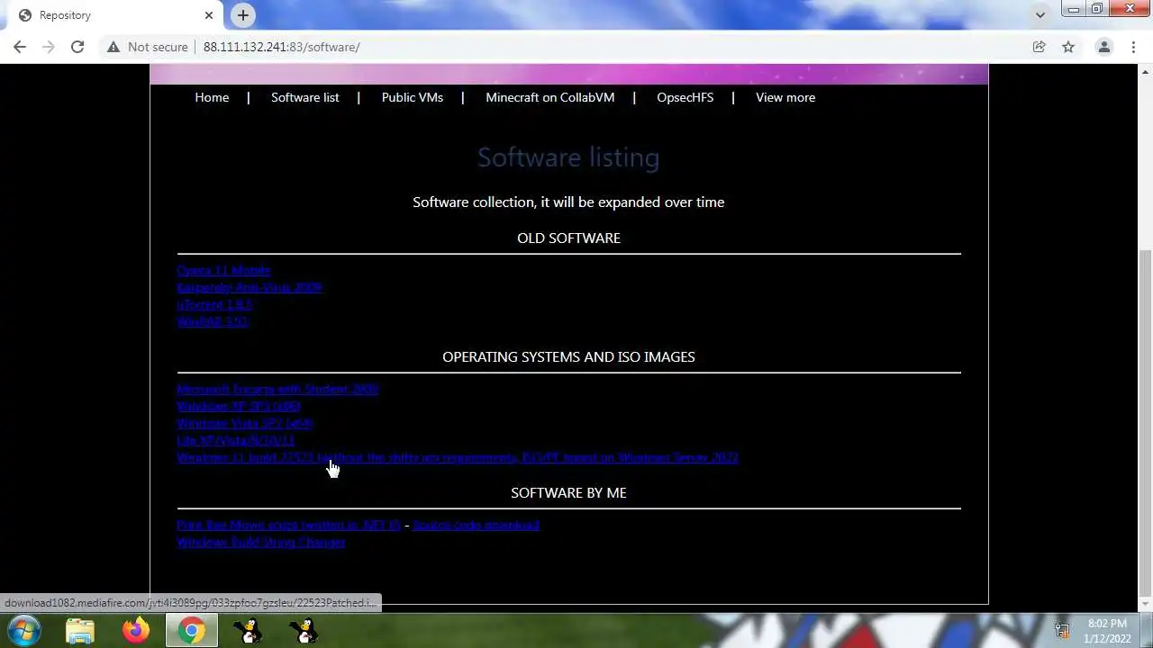Launch Firefox from the taskbar
The height and width of the screenshot is (648, 1153).
136,631
